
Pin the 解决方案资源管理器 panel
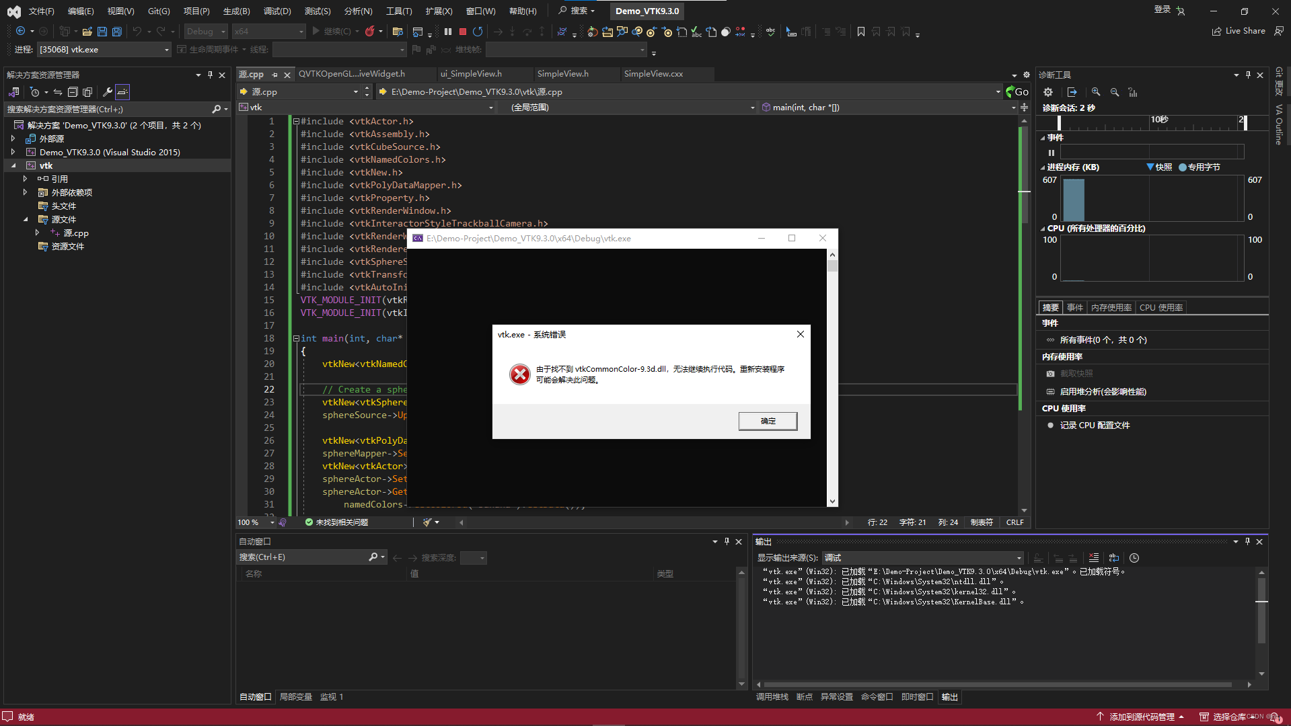(211, 75)
